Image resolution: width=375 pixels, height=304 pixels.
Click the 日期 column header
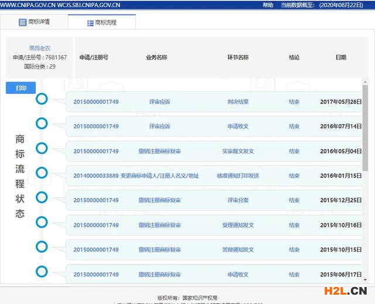coord(340,57)
